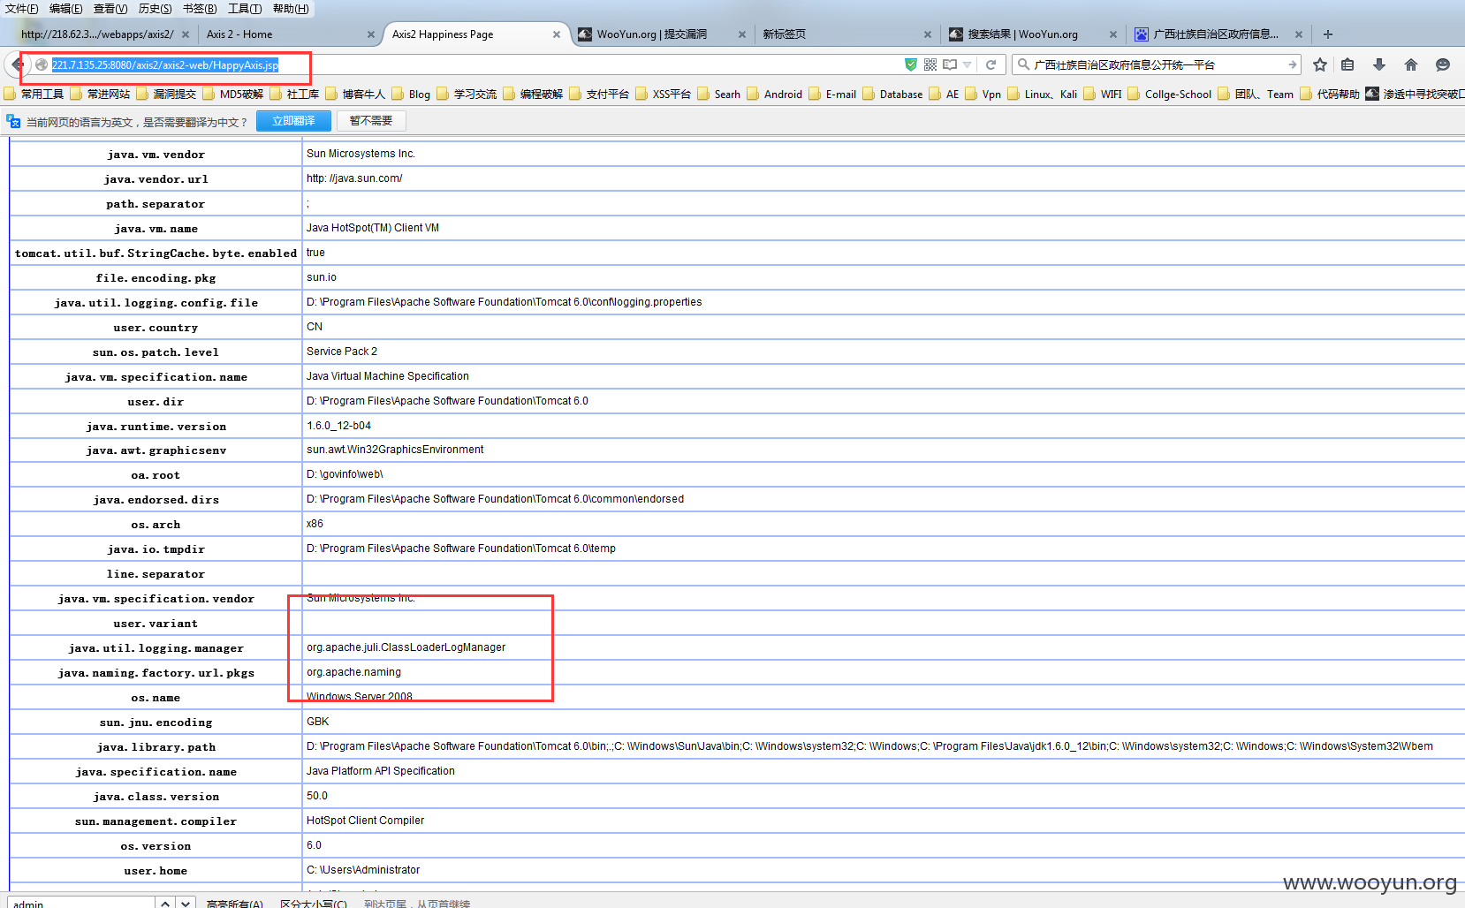
Task: Click the 暂不需要 button
Action: [x=371, y=121]
